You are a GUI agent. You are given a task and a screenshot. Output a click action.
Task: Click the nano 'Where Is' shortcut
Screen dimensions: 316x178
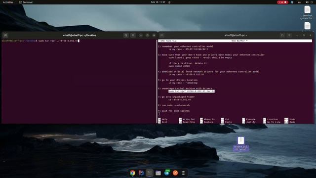pos(207,119)
